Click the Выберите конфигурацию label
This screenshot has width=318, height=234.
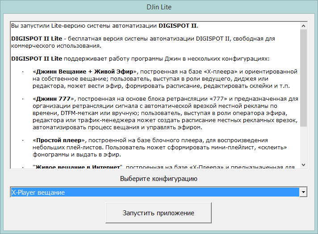[x=159, y=179]
